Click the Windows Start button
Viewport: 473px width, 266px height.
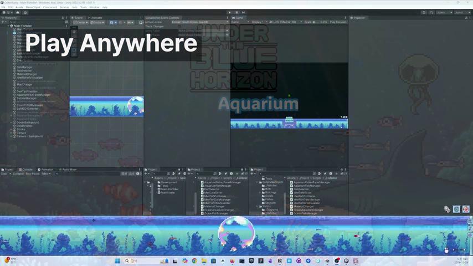(x=117, y=261)
